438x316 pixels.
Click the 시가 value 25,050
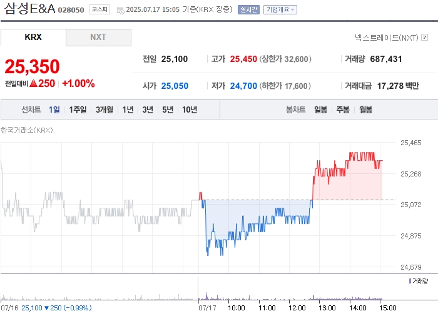click(175, 86)
